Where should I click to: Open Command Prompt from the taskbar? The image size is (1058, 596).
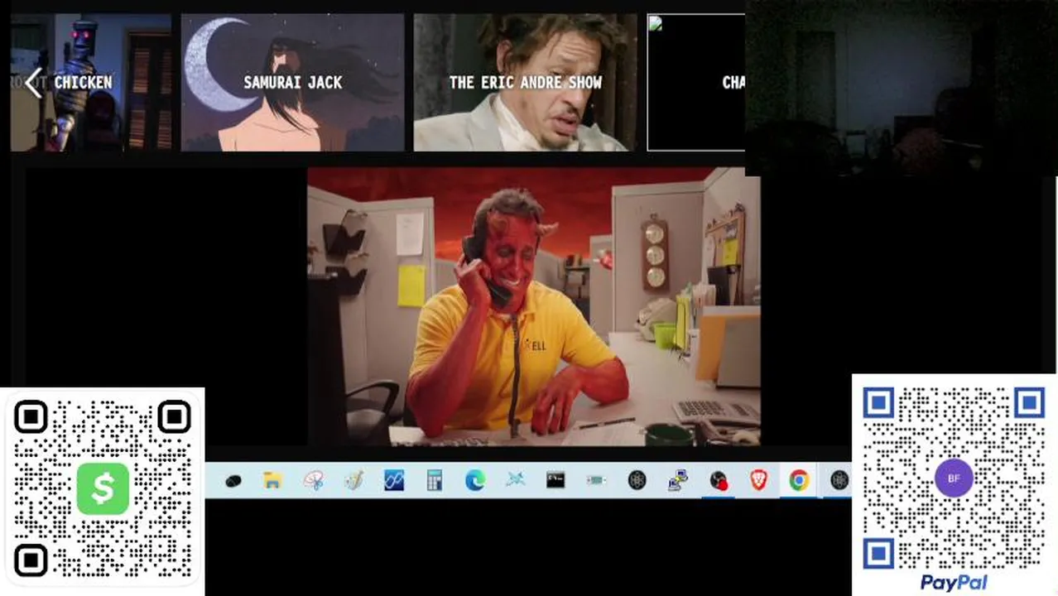point(555,480)
